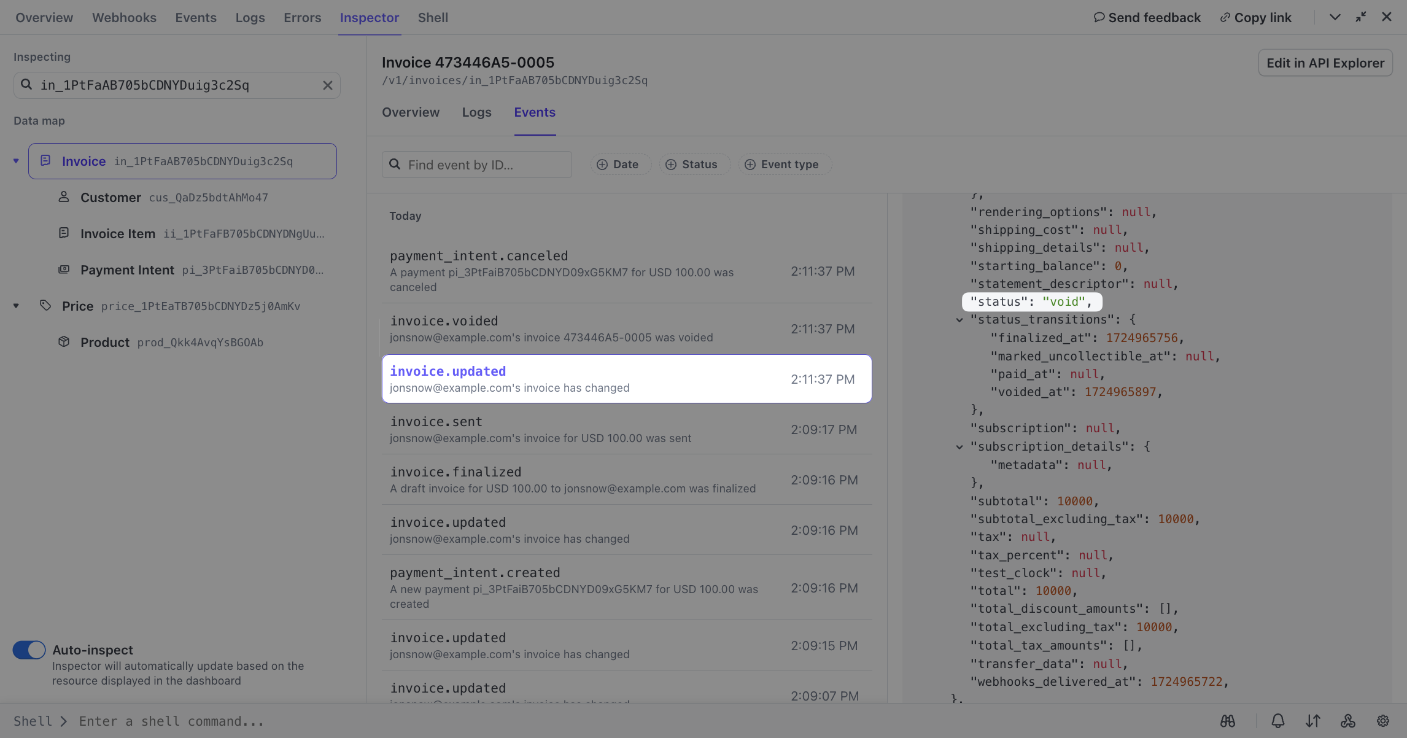1407x738 pixels.
Task: Open settings gear in bottom bar
Action: (x=1382, y=721)
